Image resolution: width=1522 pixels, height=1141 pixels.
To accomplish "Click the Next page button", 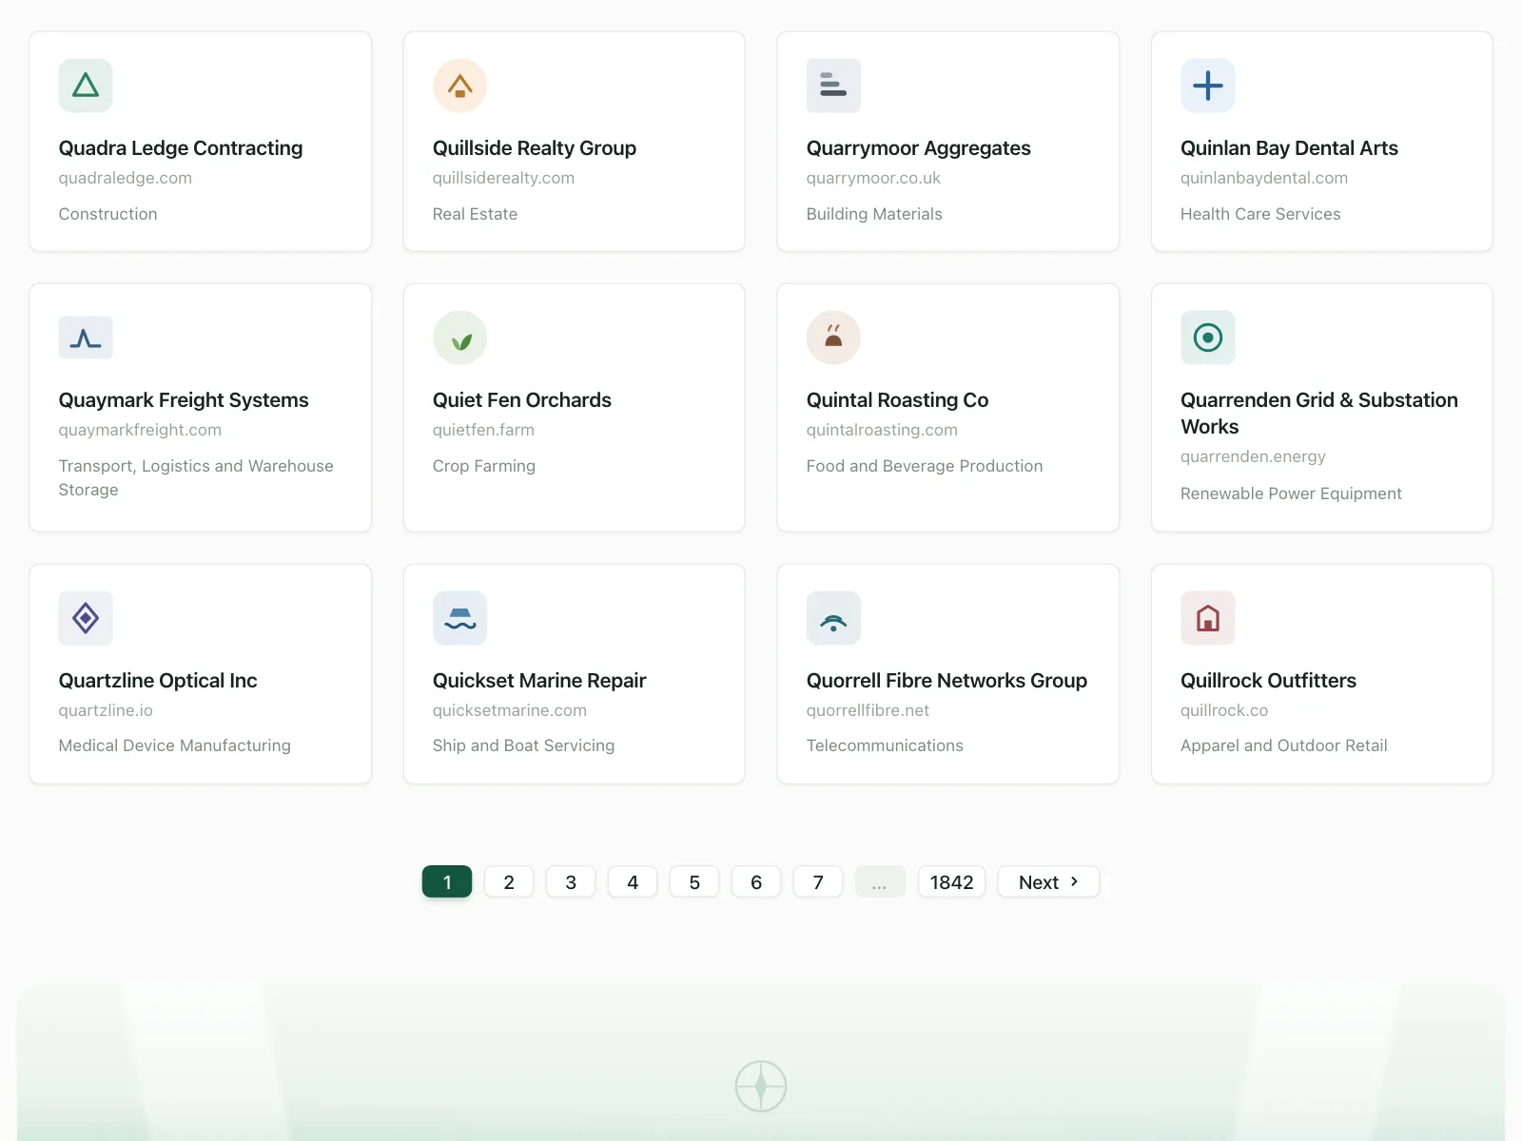I will point(1048,881).
